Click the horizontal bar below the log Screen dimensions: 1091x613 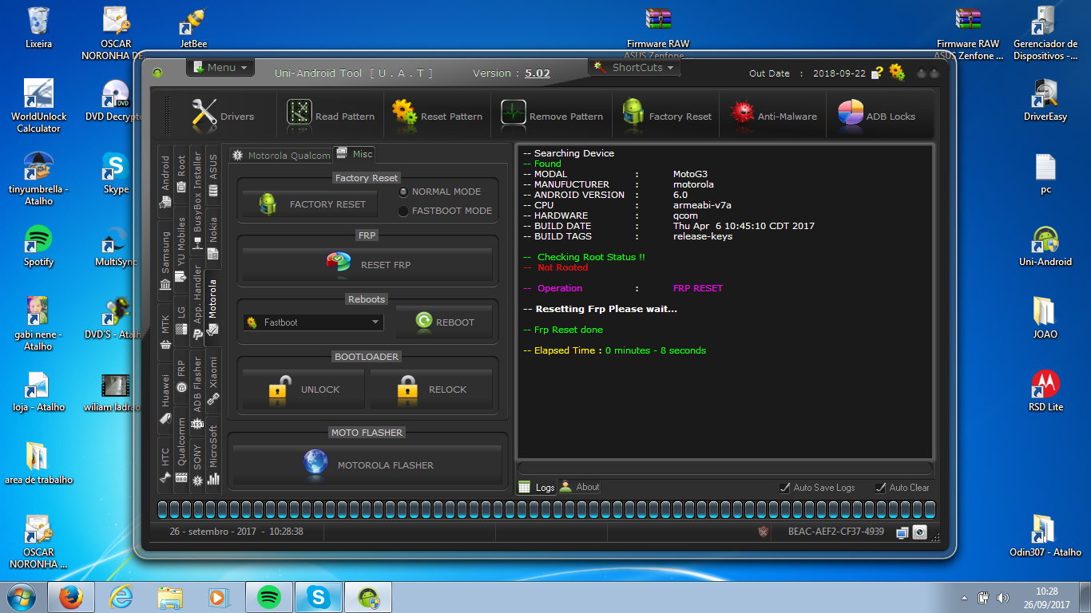coord(725,468)
